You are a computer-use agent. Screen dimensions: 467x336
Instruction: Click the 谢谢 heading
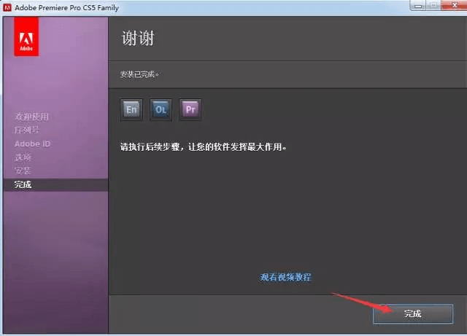[x=137, y=38]
